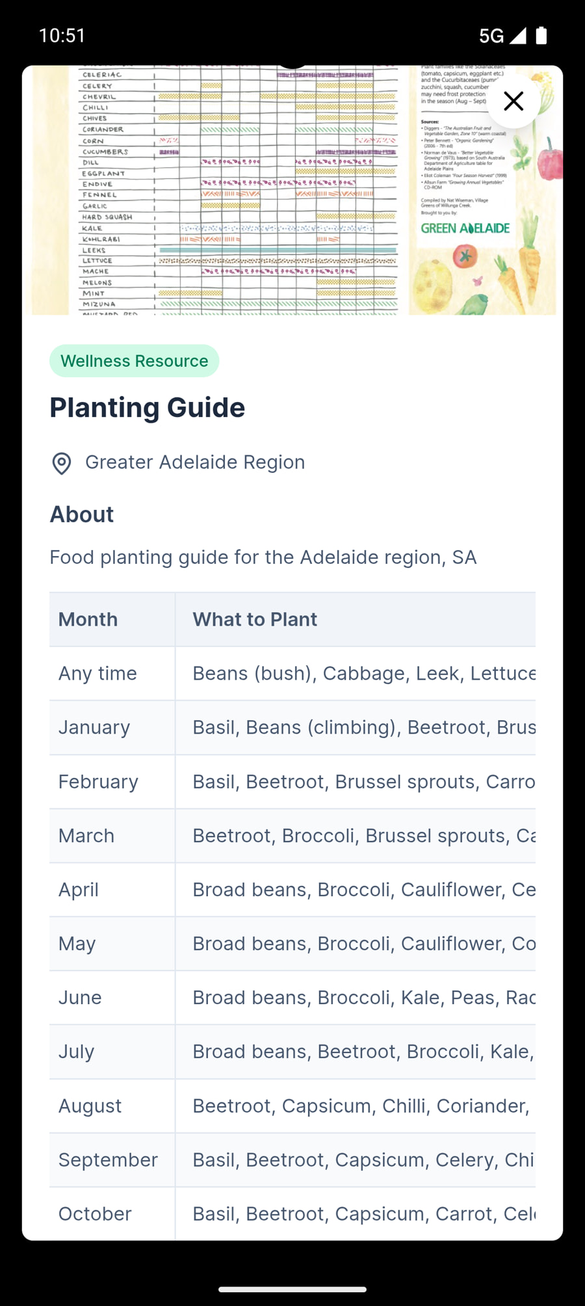Image resolution: width=585 pixels, height=1306 pixels.
Task: Tap the bottom home gesture bar
Action: [x=292, y=1289]
